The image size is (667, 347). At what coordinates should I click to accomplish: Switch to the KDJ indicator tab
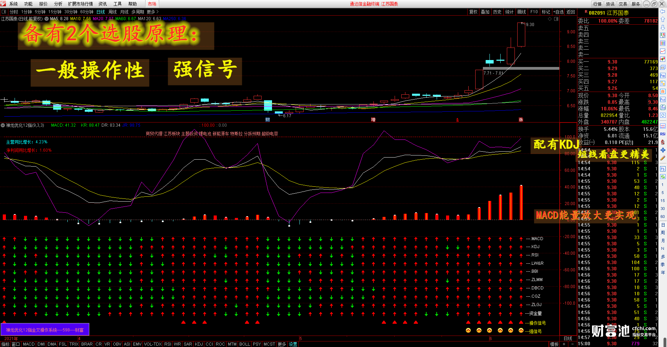click(199, 344)
